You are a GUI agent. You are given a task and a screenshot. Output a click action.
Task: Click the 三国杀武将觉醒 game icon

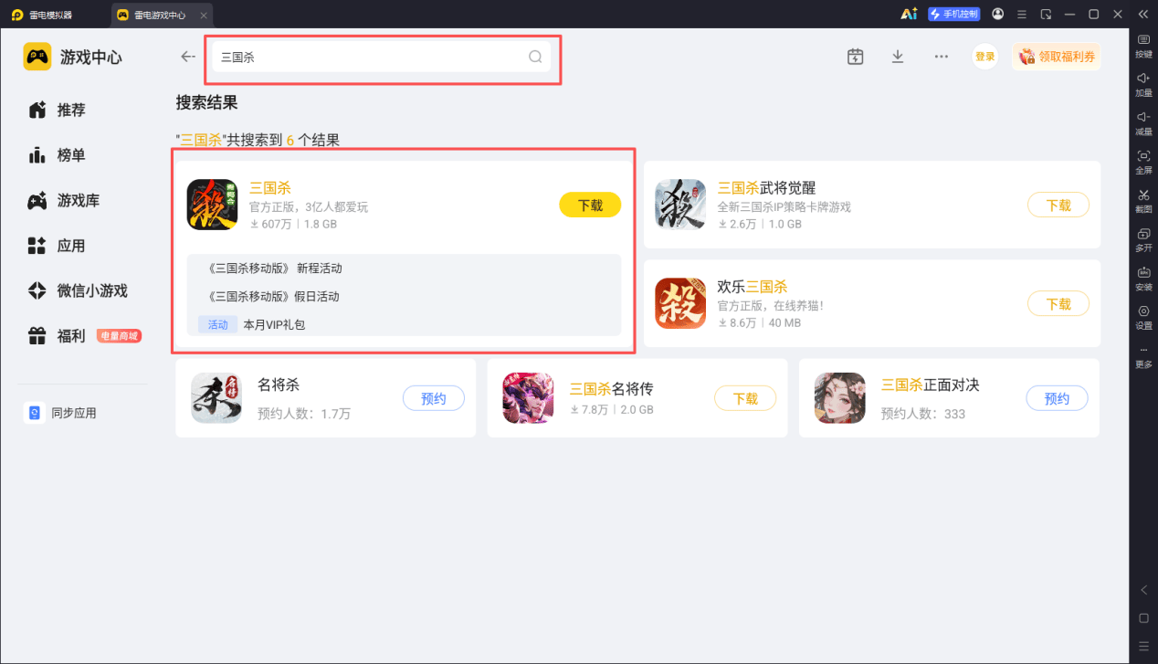pyautogui.click(x=680, y=205)
